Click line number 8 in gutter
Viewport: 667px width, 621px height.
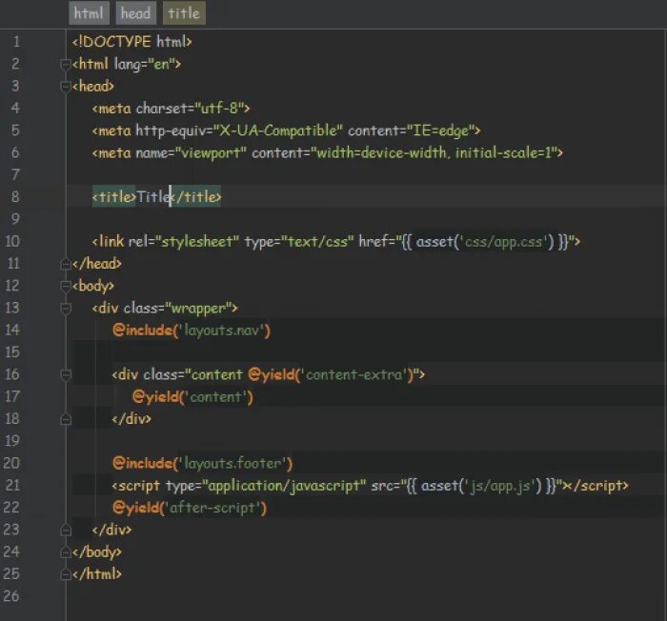point(15,196)
